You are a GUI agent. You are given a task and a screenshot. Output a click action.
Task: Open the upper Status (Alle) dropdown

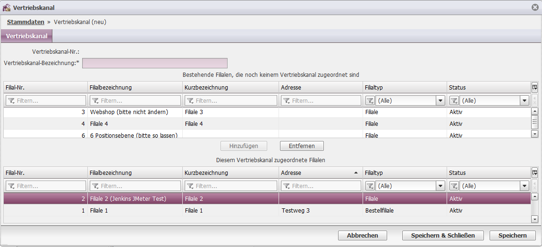pyautogui.click(x=525, y=100)
